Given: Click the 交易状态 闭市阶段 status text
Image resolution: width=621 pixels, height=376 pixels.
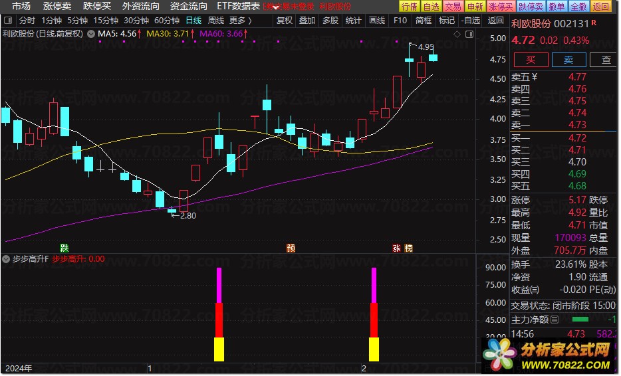Looking at the screenshot, I should [563, 305].
